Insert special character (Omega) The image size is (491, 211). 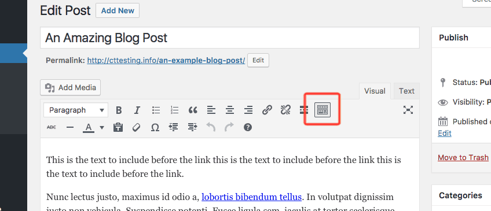click(x=155, y=128)
